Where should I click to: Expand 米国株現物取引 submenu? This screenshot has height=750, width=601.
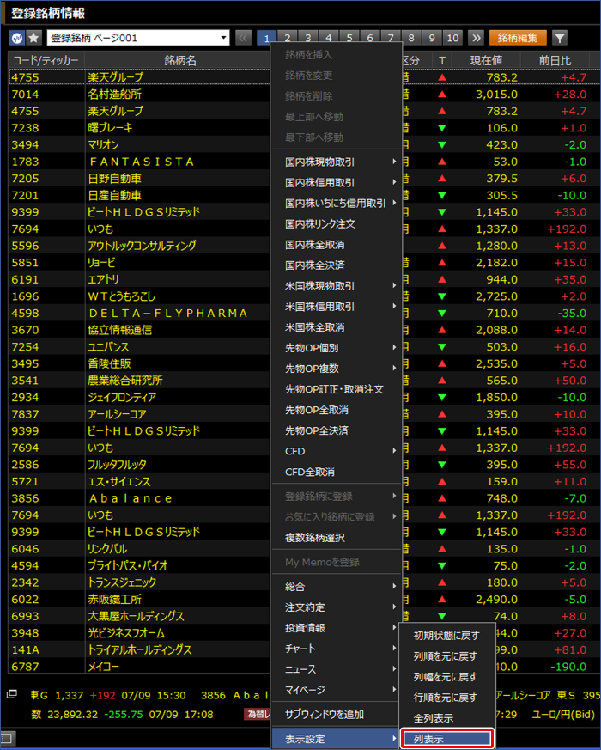(337, 286)
